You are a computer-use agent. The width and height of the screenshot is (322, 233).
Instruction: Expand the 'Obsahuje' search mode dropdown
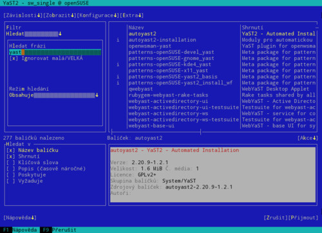[53, 95]
